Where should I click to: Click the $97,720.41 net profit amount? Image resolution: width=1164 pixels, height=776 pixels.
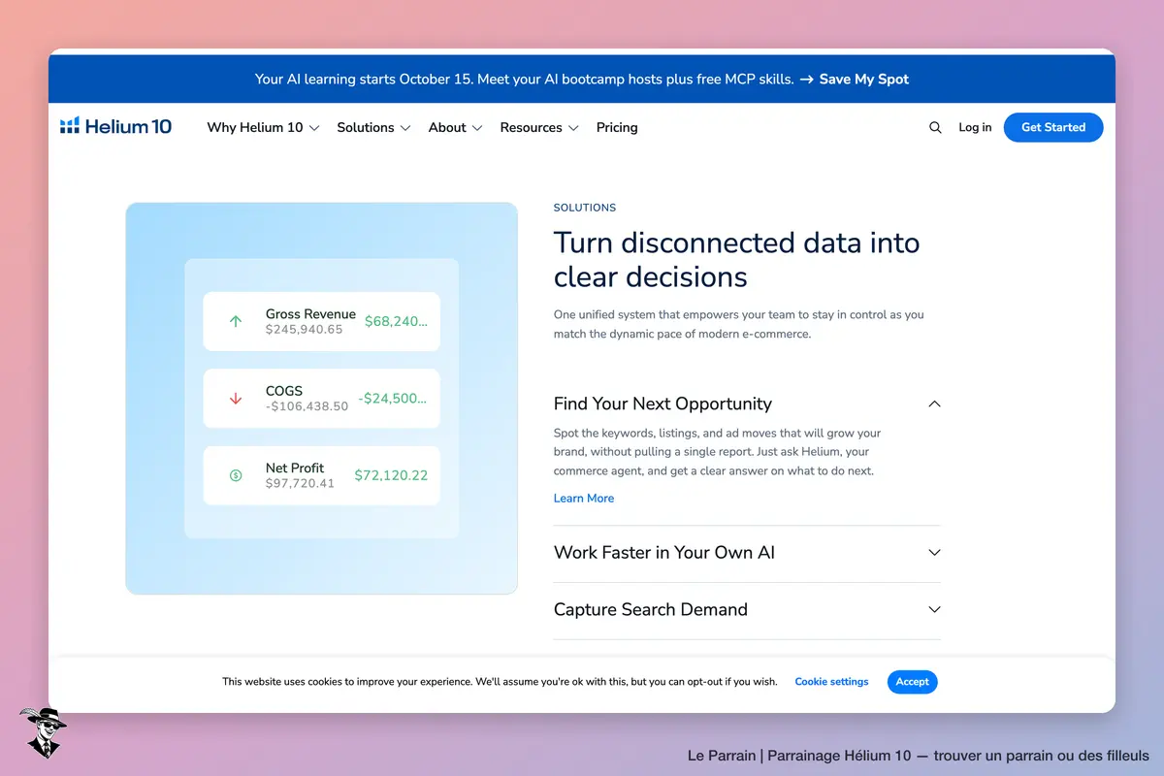click(x=300, y=483)
